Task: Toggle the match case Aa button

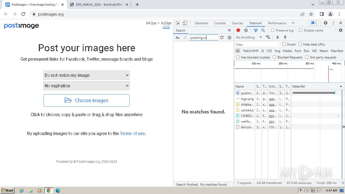Action: (x=177, y=38)
